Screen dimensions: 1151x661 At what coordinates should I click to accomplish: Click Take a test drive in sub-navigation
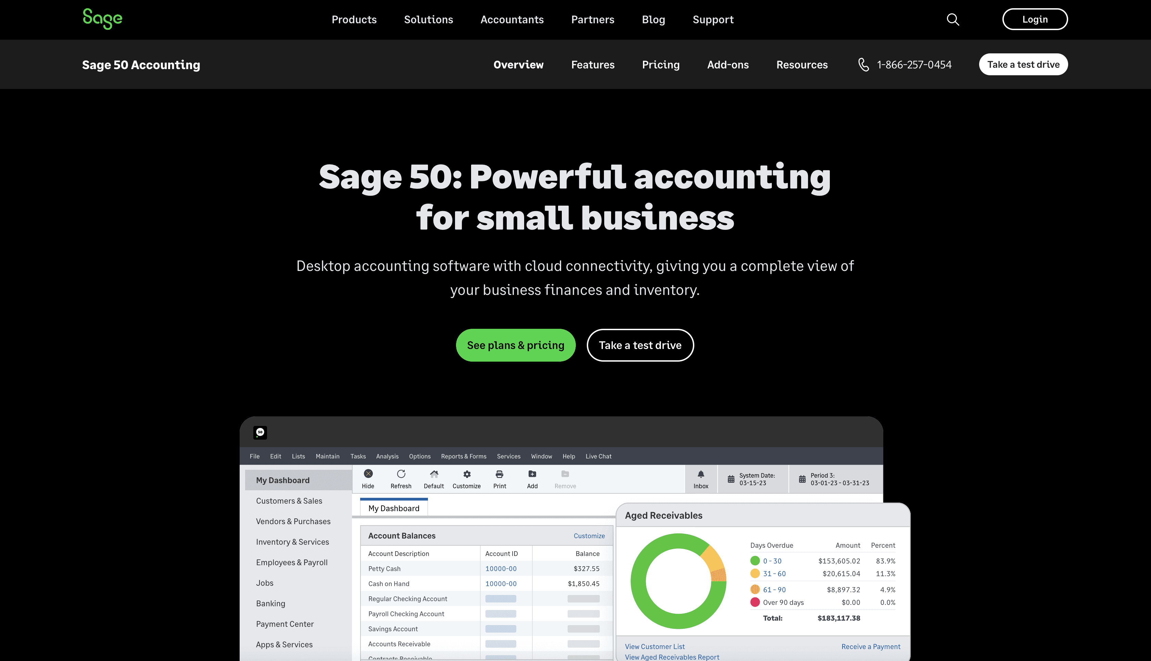tap(1023, 64)
